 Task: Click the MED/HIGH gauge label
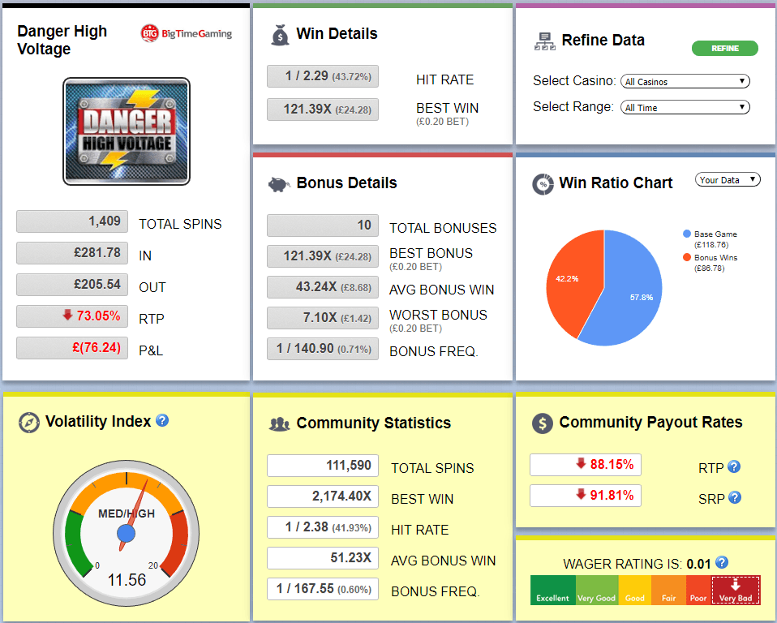tap(127, 513)
